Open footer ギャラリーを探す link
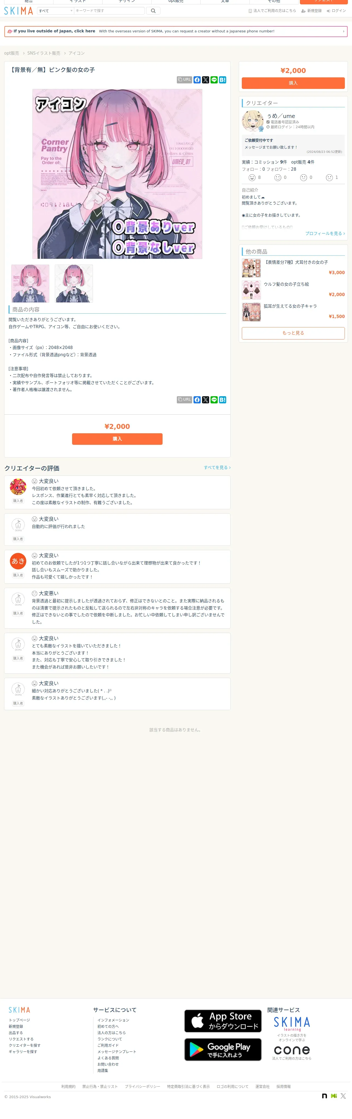The width and height of the screenshot is (352, 1119). point(23,1052)
